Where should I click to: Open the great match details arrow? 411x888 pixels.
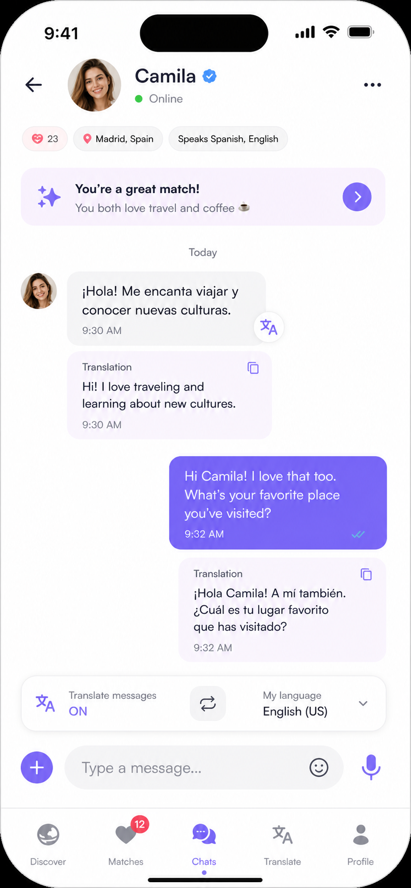(357, 196)
